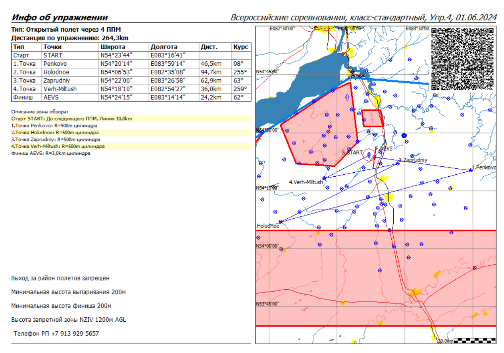Click the Долгота column header
Viewport: 504px width, 353px height.
pyautogui.click(x=164, y=47)
